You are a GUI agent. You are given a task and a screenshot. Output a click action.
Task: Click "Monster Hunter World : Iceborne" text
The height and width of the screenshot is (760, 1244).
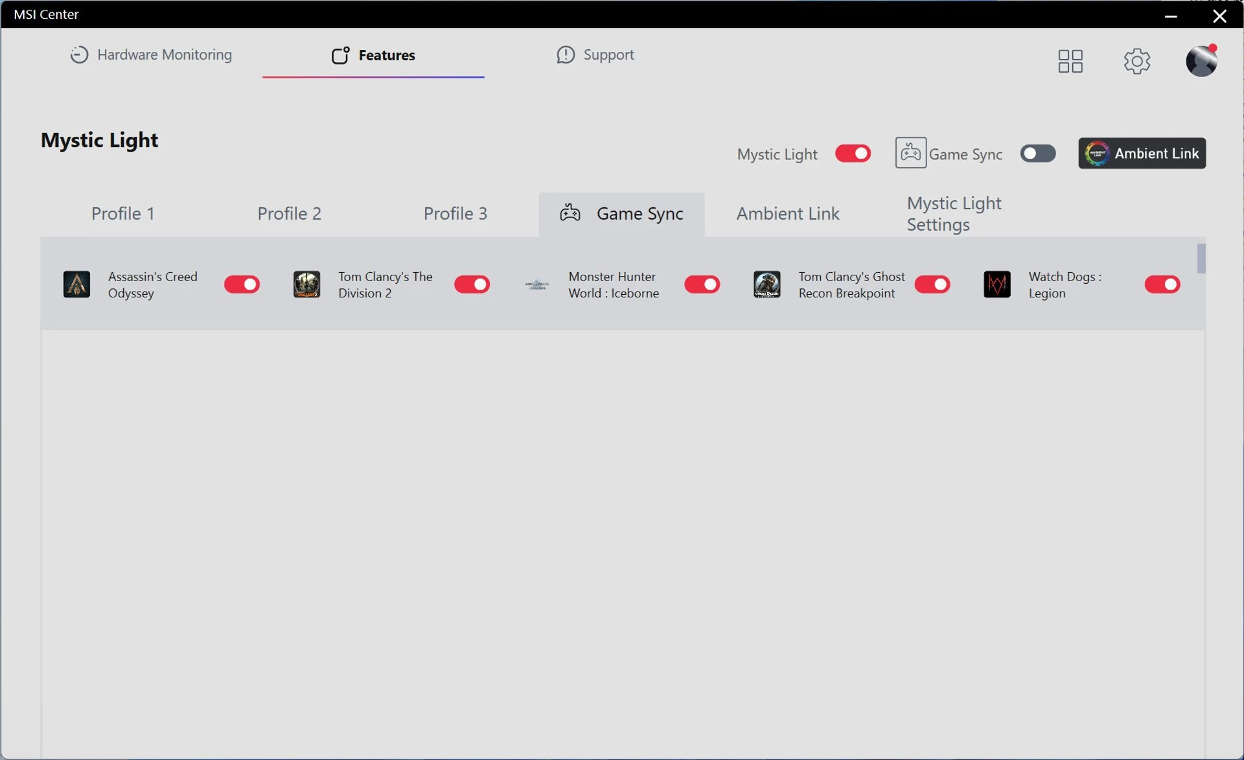614,284
